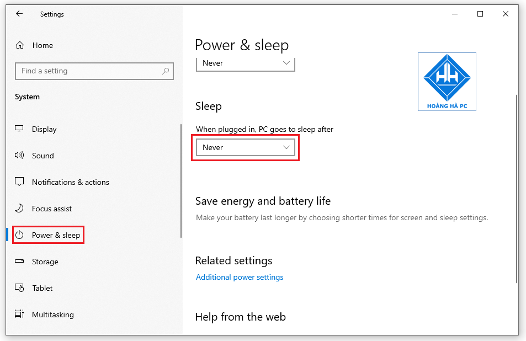Open the plugged-in sleep timeout dropdown
Image resolution: width=526 pixels, height=341 pixels.
click(x=245, y=147)
